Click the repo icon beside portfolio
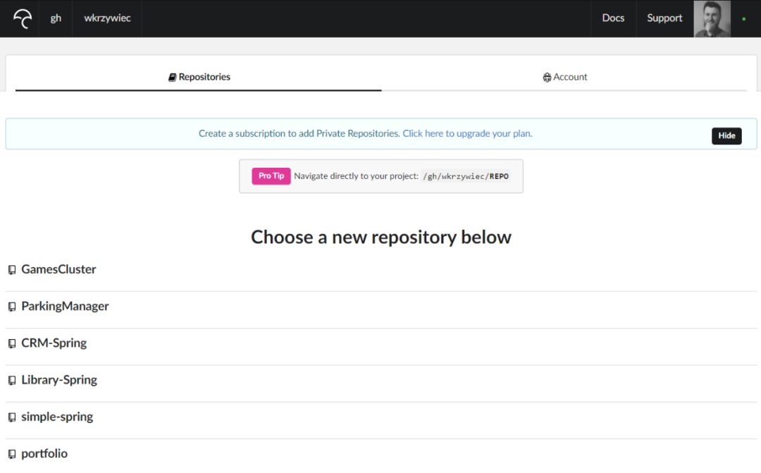The image size is (761, 473). 12,454
